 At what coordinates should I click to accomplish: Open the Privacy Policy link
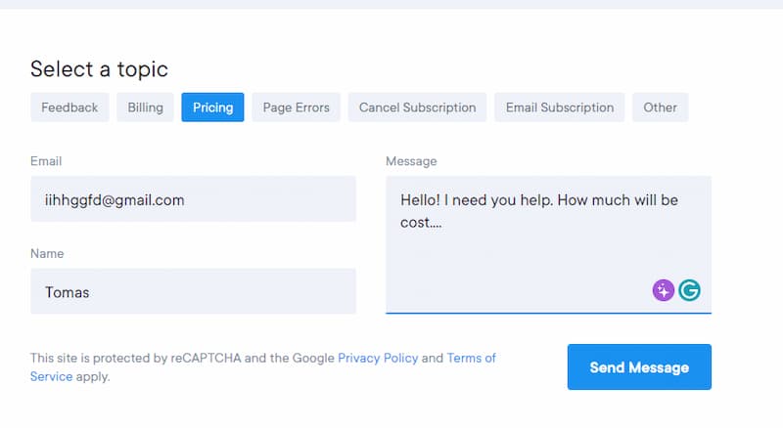378,359
